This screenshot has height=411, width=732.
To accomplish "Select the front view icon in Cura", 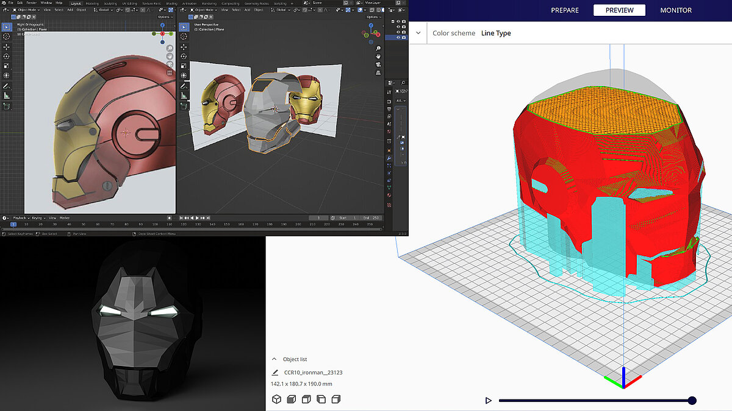I will [x=292, y=399].
